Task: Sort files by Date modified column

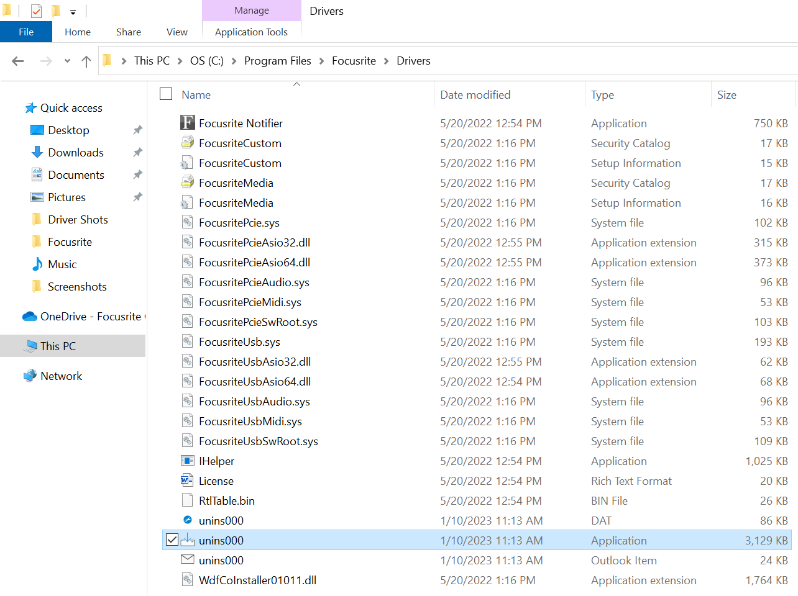Action: coord(475,94)
